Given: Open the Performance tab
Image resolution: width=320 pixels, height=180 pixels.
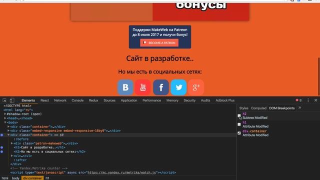Looking at the screenshot, I should tap(152, 100).
